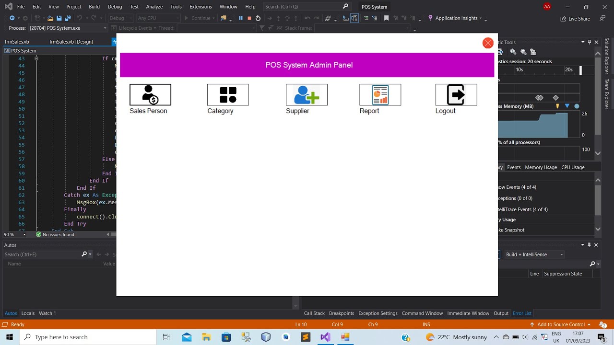Open the Extensions menu
The height and width of the screenshot is (345, 614).
tap(201, 7)
